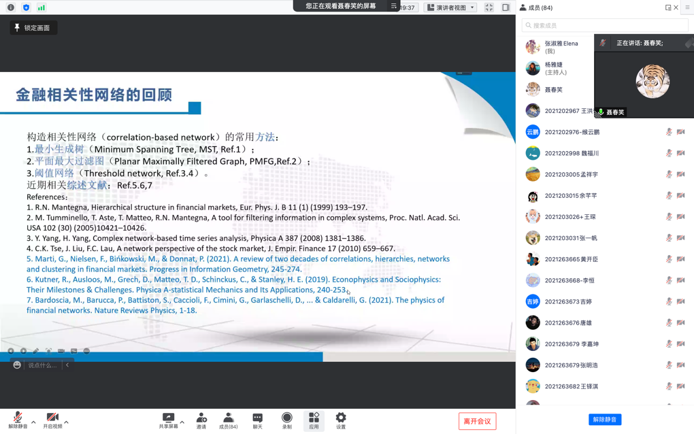This screenshot has height=434, width=694.
Task: Click the network signal strength icon
Action: (x=42, y=7)
